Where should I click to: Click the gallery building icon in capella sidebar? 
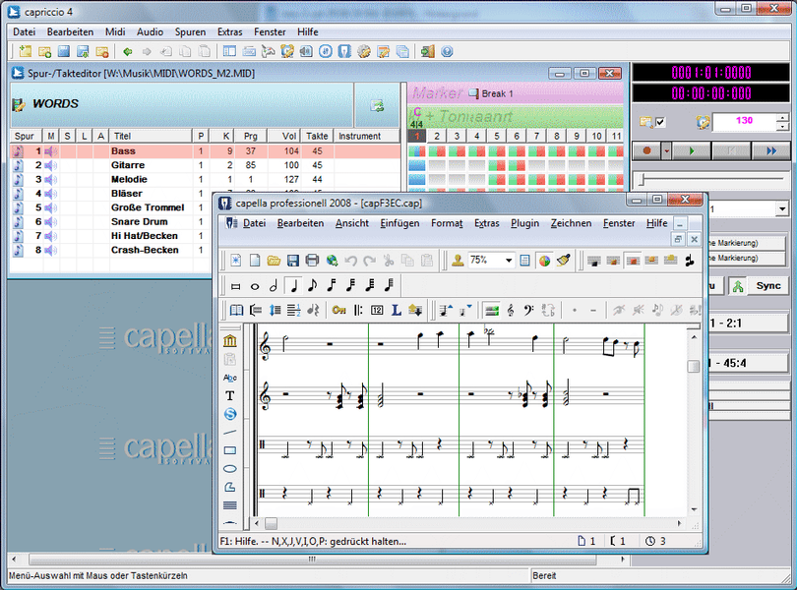229,340
